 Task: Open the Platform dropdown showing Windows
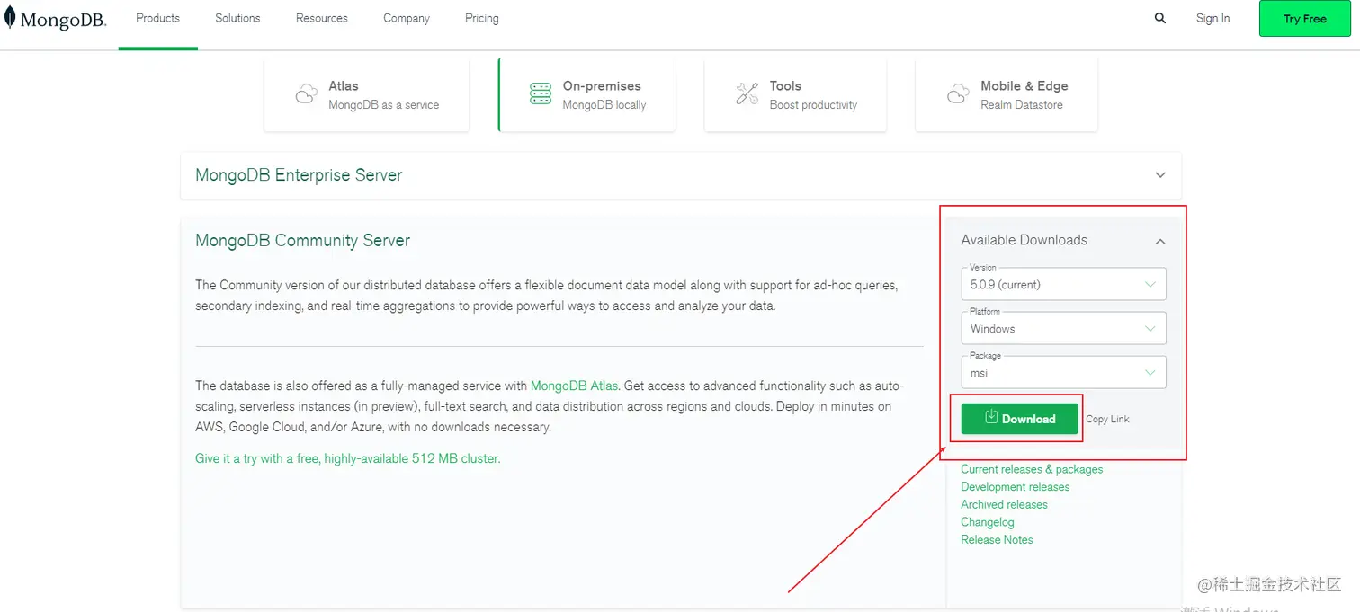coord(1063,328)
